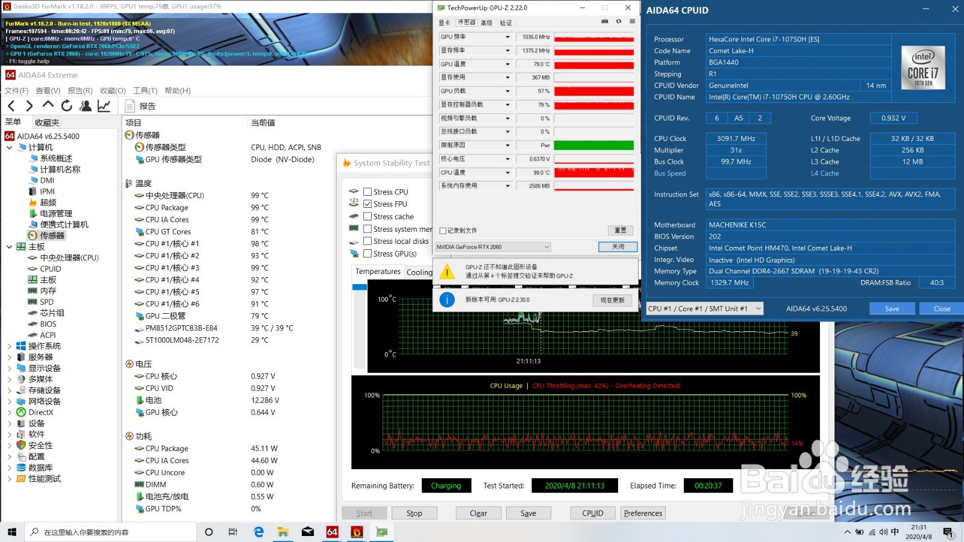The image size is (964, 542).
Task: Open 帮助(H) menu in AIDA64
Action: coord(177,91)
